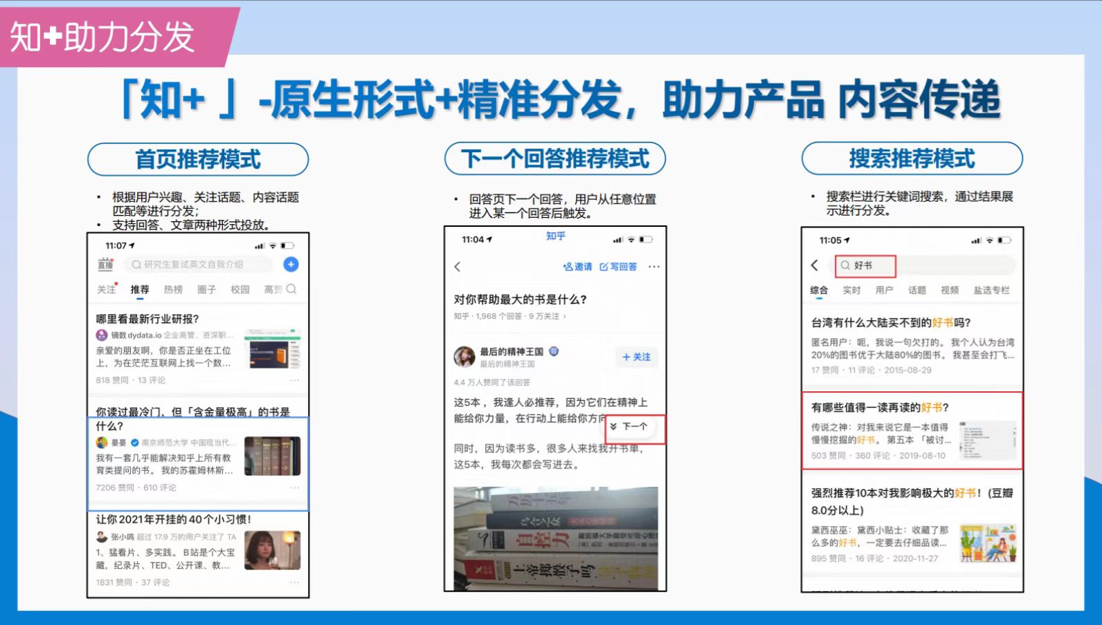
Task: Open result 台湾有什么大陆买不到的好书吗?
Action: click(891, 322)
